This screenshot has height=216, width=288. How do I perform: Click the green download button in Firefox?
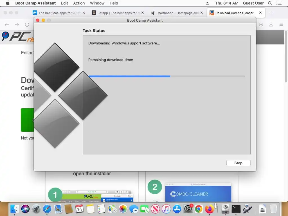pyautogui.click(x=27, y=120)
